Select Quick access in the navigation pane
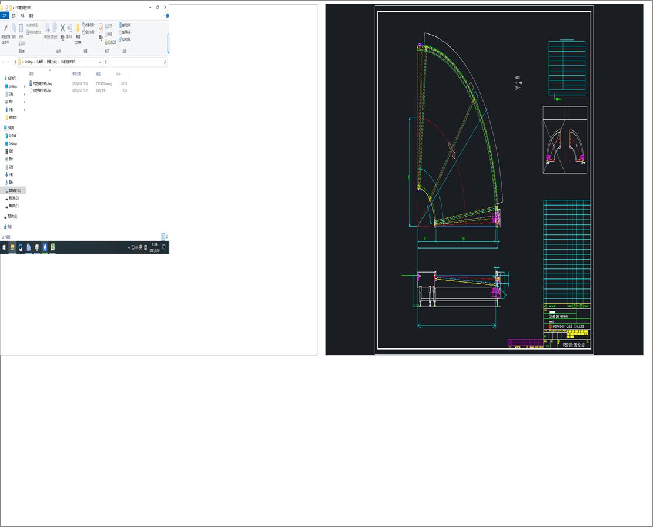This screenshot has width=653, height=527. (10, 78)
